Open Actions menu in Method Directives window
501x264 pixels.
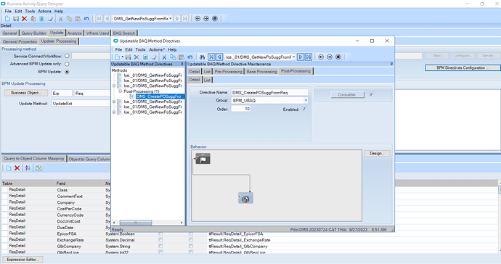point(157,49)
